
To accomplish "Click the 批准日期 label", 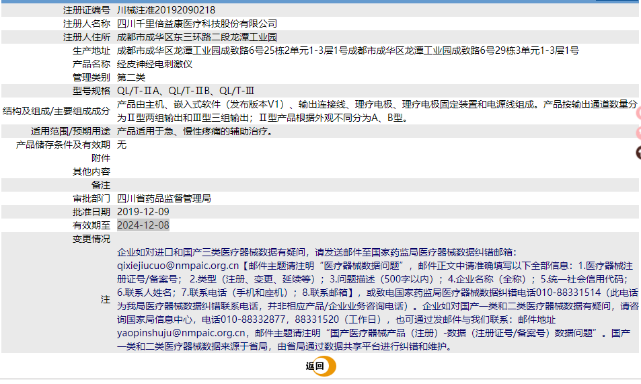I will click(91, 212).
